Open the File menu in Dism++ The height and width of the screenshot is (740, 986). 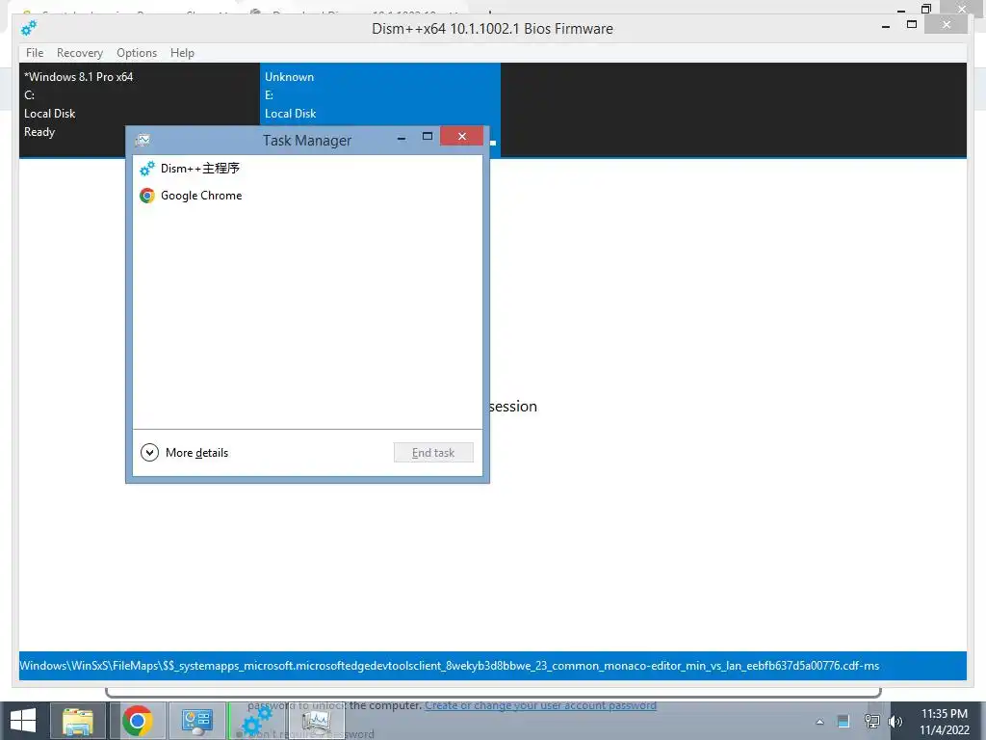point(35,53)
